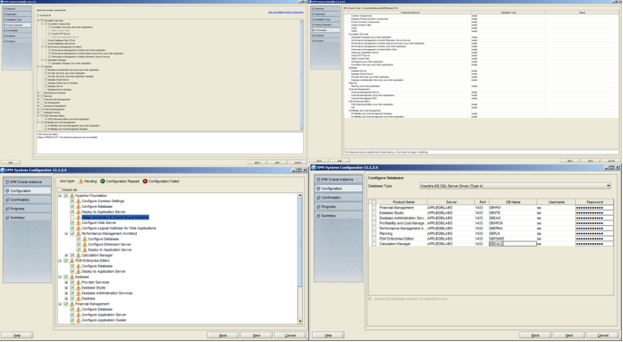Click pending icon beside Performance Management Architect
The width and height of the screenshot is (623, 342).
coord(78,233)
